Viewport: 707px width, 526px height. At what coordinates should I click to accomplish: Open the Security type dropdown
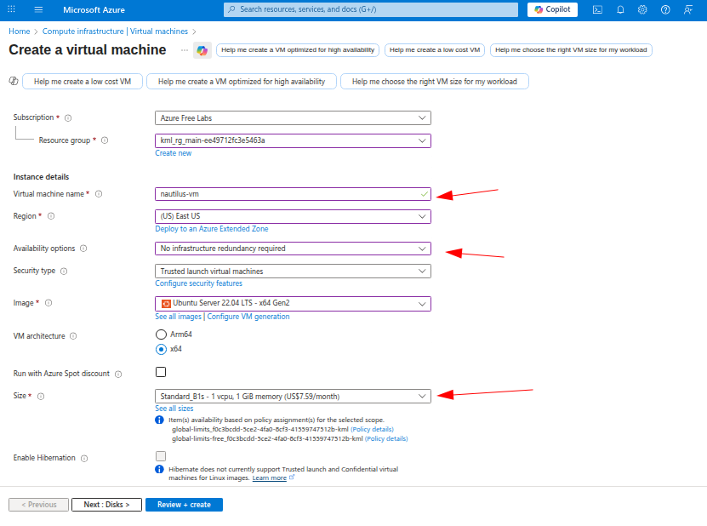293,272
